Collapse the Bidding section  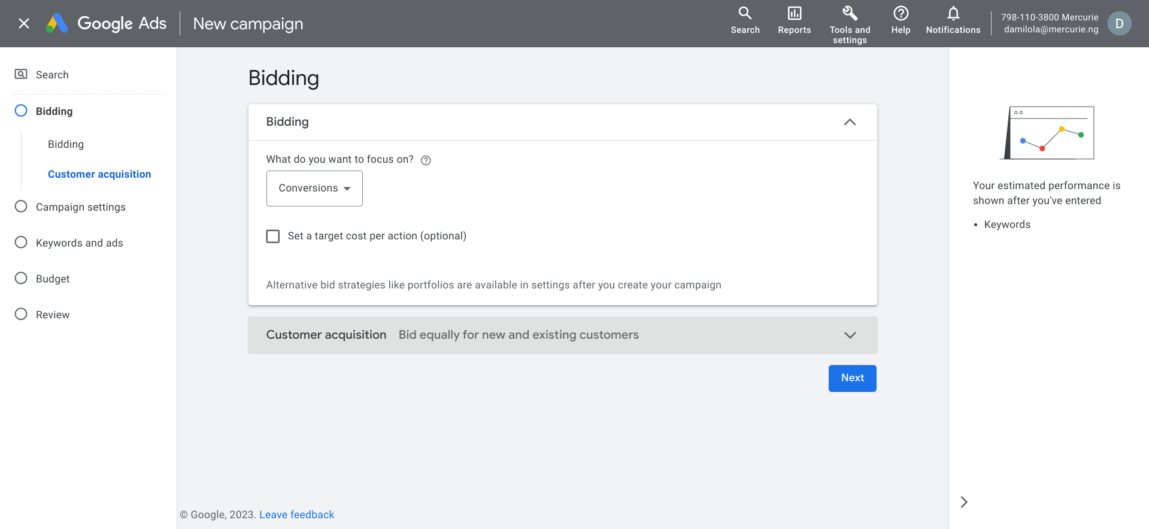click(850, 122)
